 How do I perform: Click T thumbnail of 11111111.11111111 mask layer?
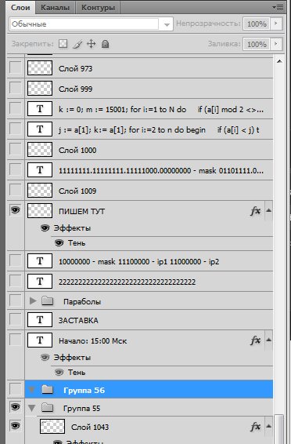(40, 170)
